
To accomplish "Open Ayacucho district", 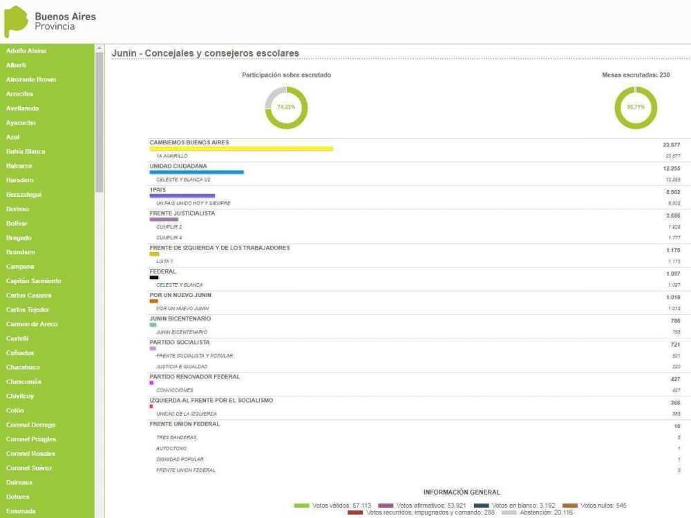I will click(x=21, y=123).
